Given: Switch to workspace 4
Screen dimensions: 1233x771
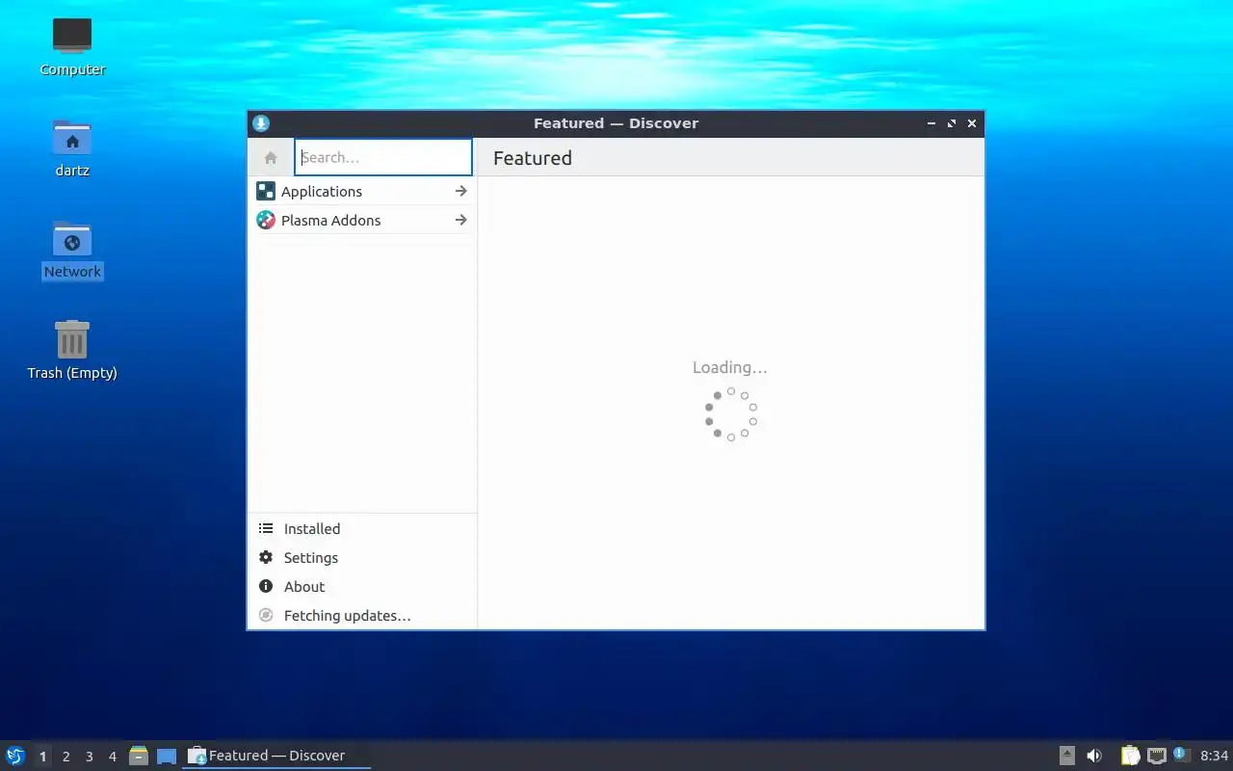Looking at the screenshot, I should (x=112, y=757).
